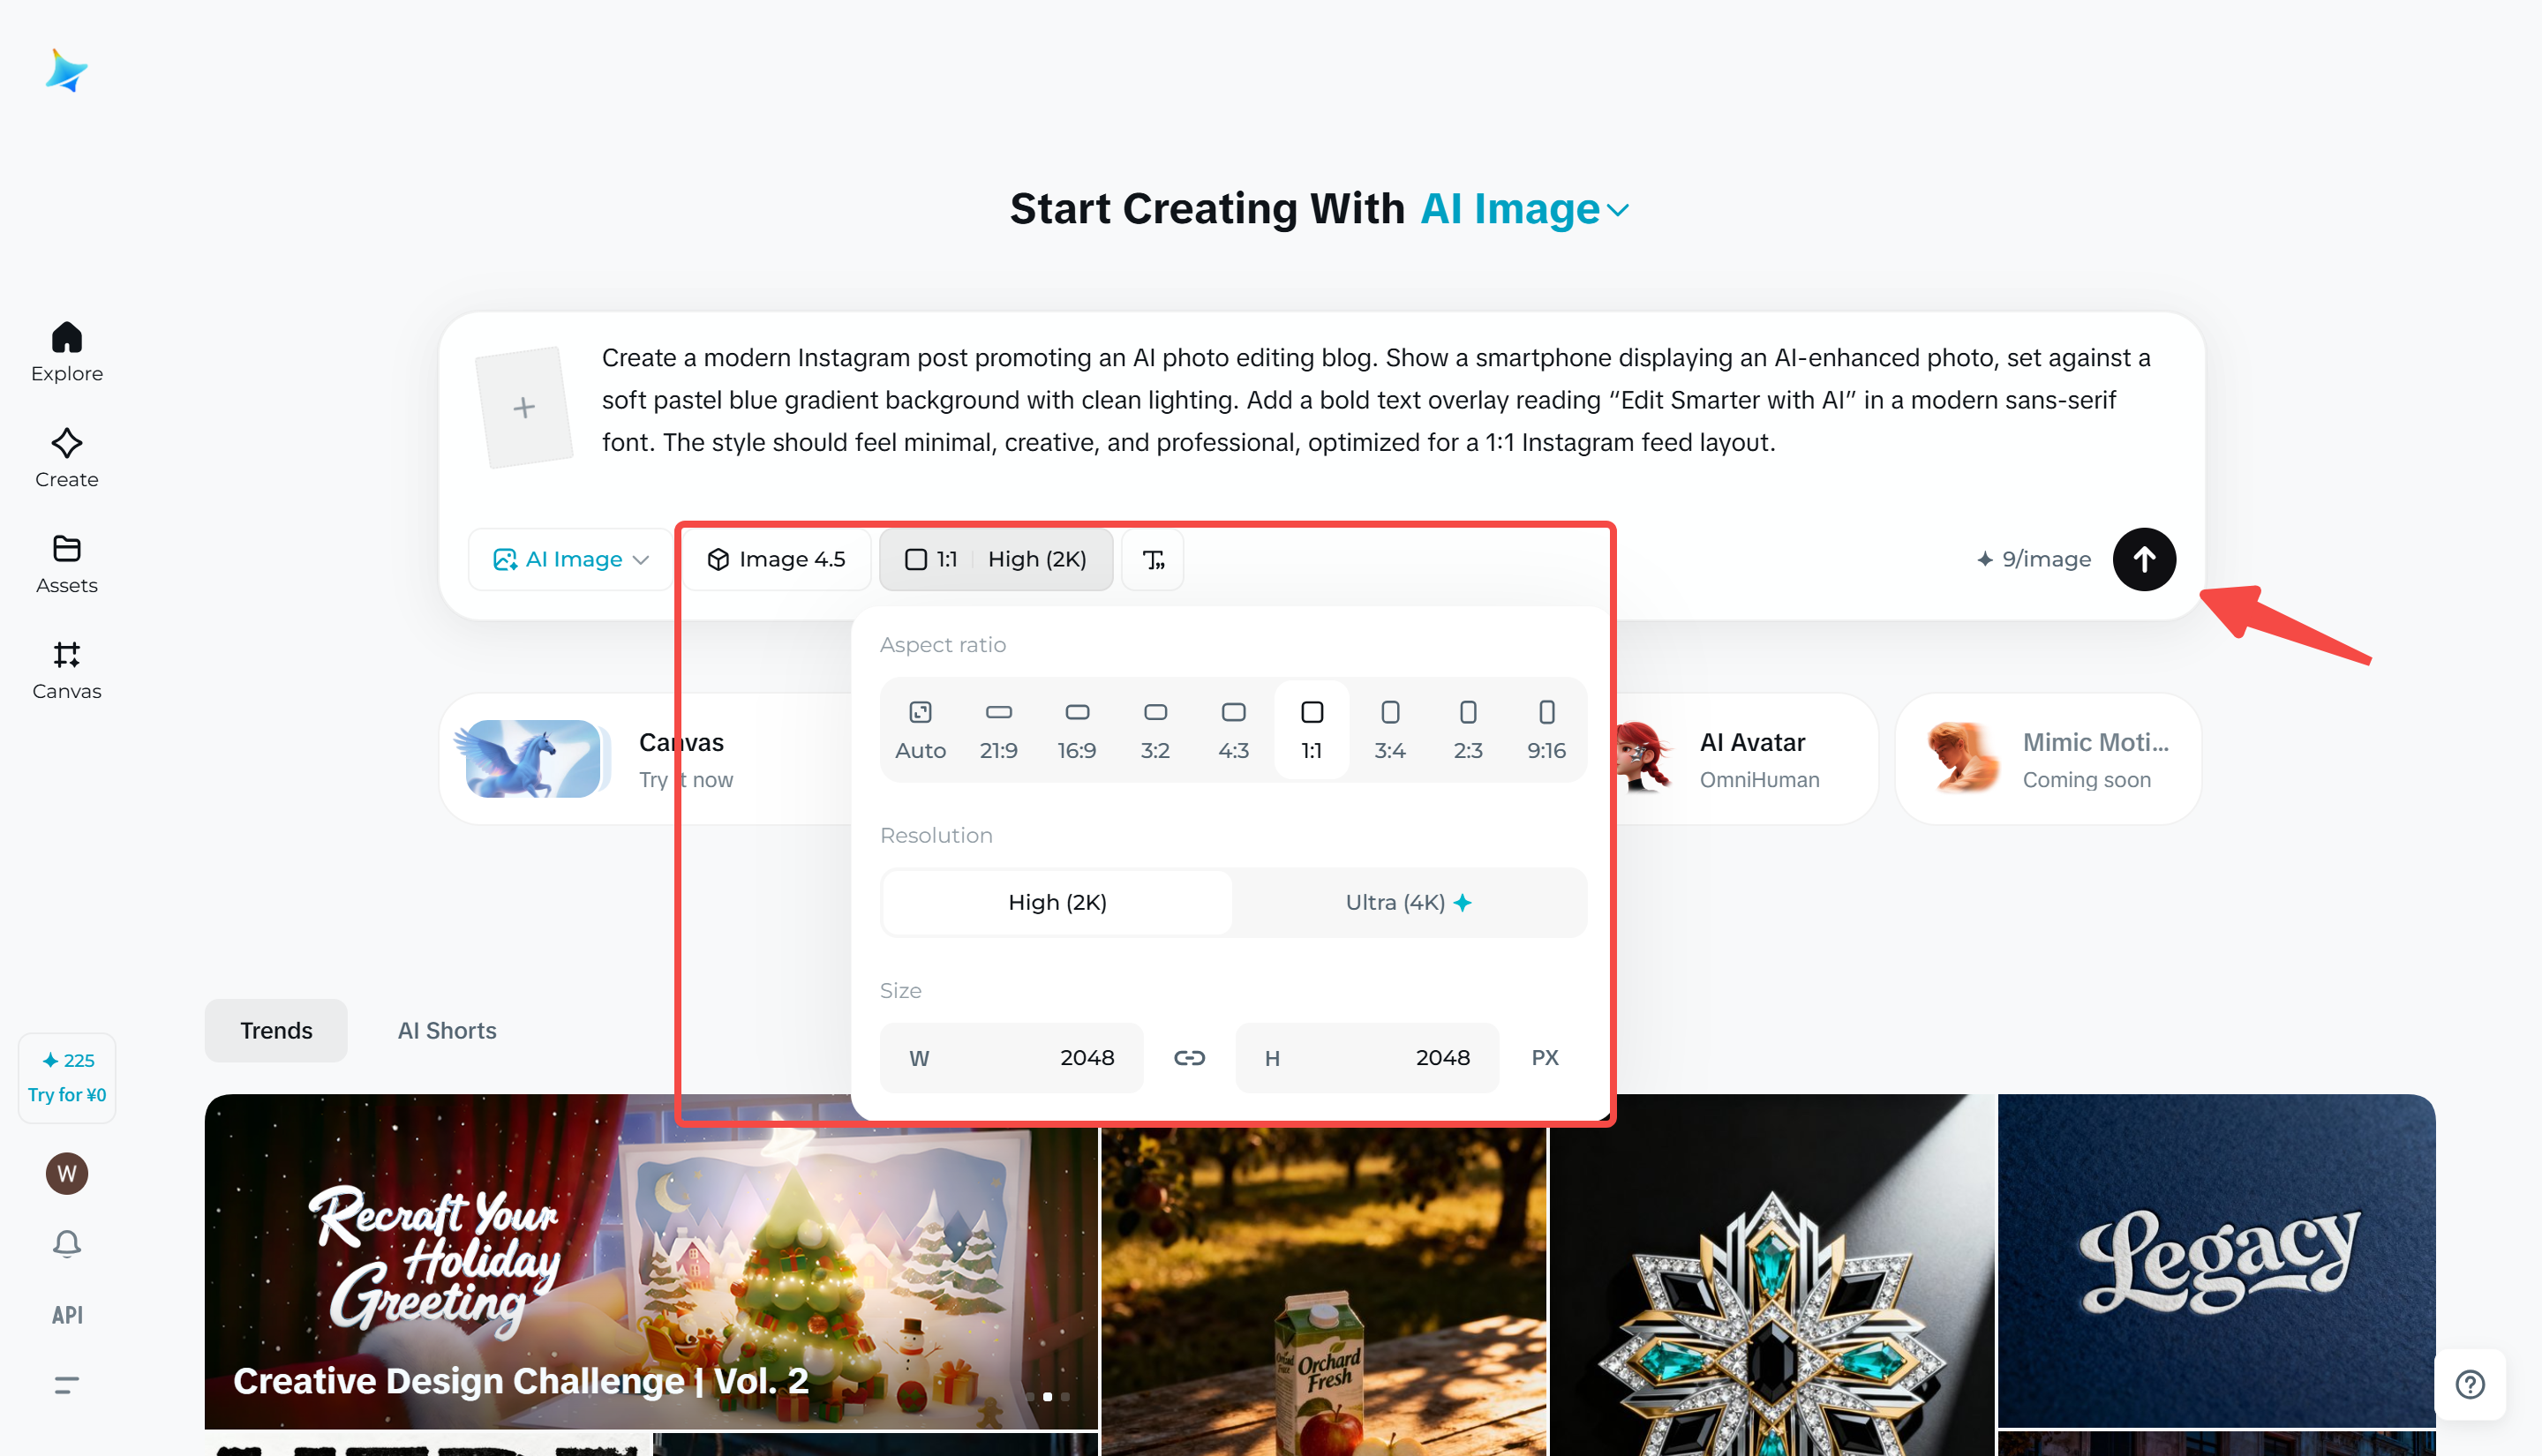The width and height of the screenshot is (2542, 1456).
Task: Choose Ultra (4K) resolution
Action: [x=1408, y=903]
